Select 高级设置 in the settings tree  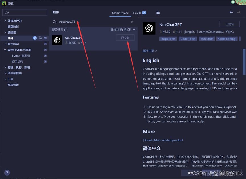pos(13,85)
